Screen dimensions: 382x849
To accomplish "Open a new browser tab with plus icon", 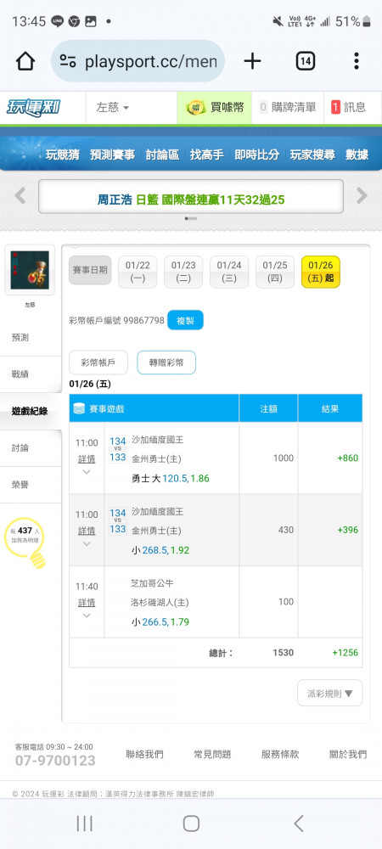I will [252, 61].
